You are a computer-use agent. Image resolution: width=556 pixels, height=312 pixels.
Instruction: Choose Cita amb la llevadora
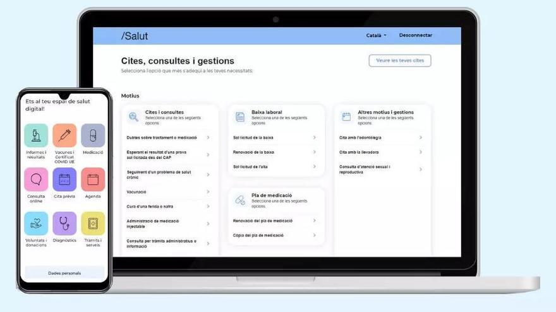point(380,152)
